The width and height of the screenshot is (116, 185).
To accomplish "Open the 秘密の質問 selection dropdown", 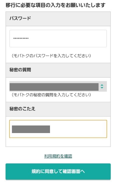I will click(x=58, y=86).
